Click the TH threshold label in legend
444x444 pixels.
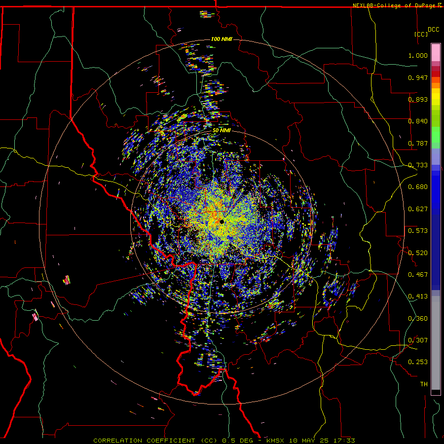(x=424, y=384)
